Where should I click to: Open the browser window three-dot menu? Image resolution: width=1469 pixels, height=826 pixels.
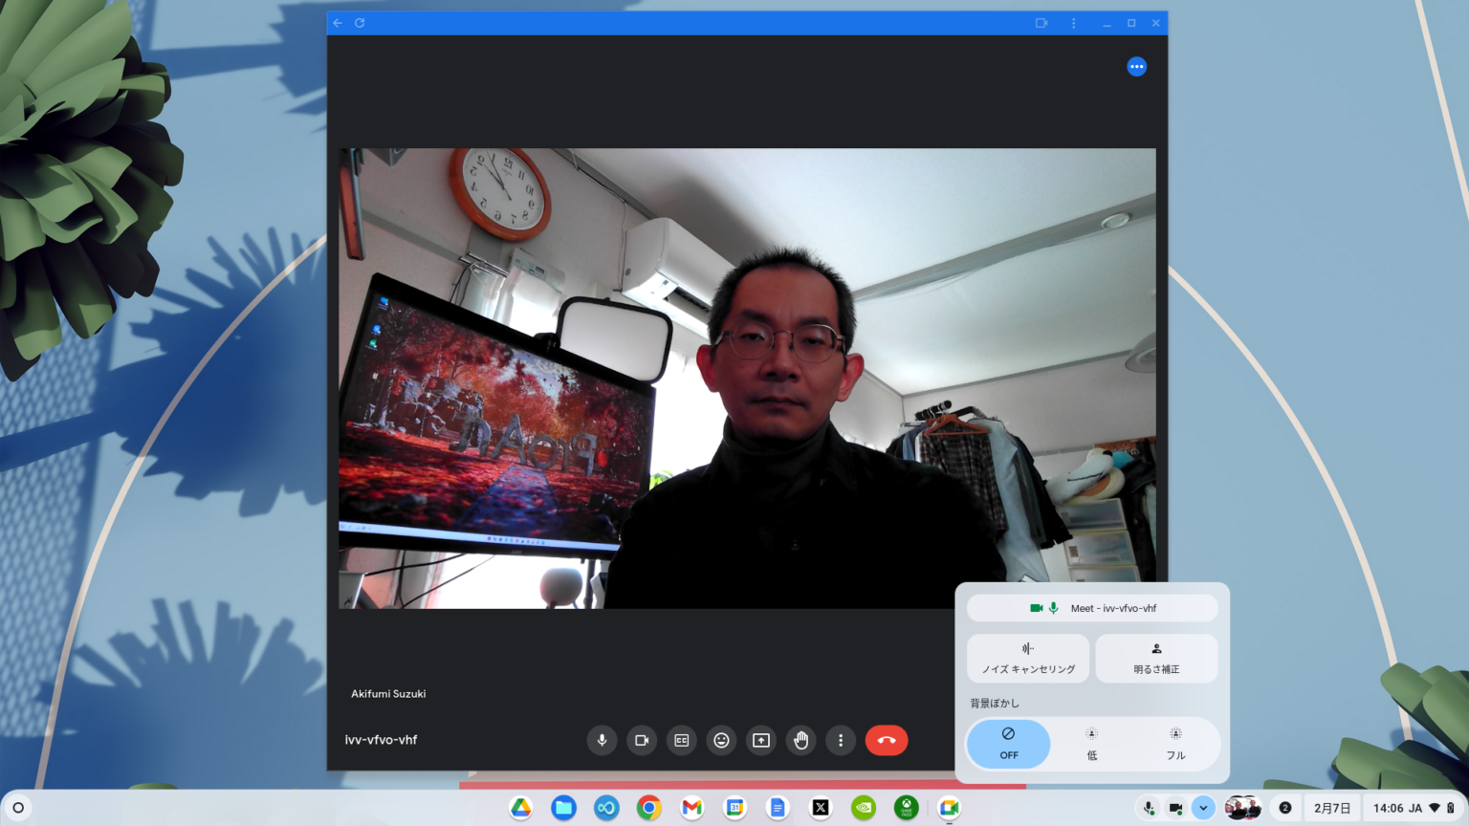click(x=1073, y=22)
